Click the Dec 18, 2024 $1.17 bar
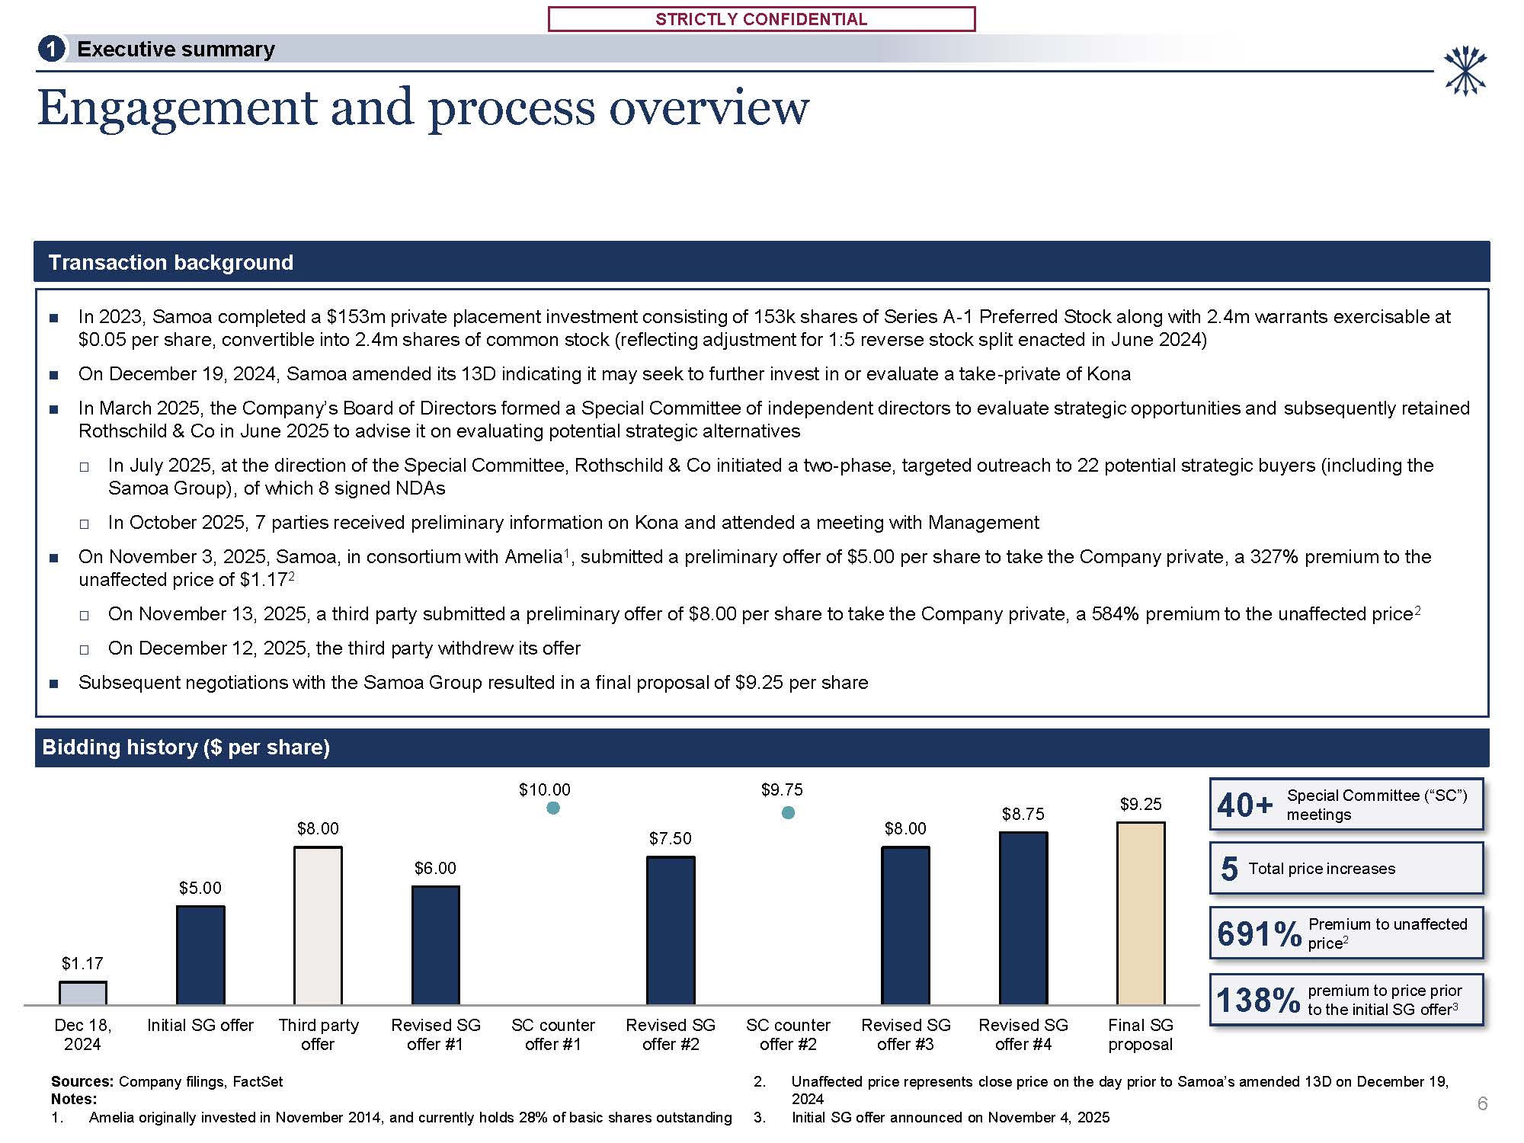Screen dimensions: 1524x1143 pos(82,993)
